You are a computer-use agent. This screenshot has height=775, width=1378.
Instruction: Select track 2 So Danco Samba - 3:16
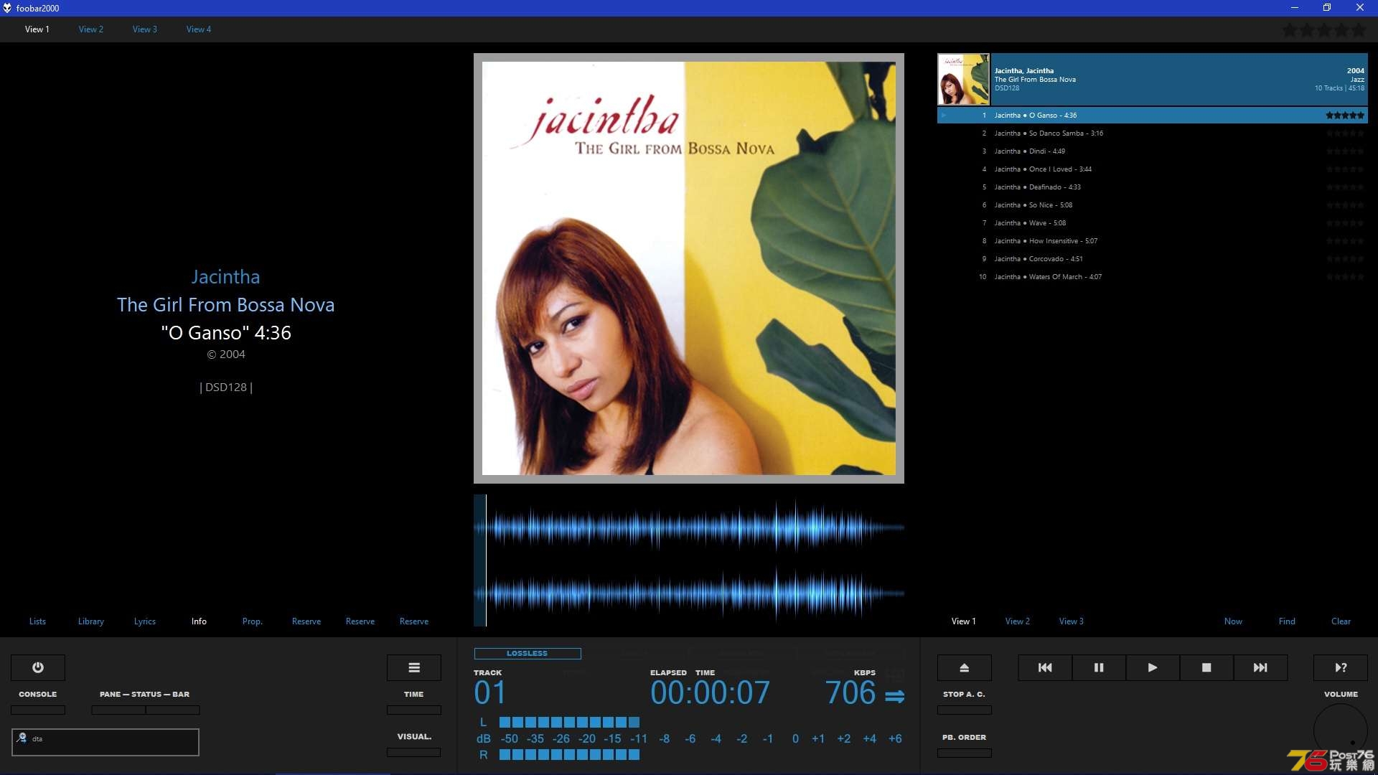(x=1153, y=133)
